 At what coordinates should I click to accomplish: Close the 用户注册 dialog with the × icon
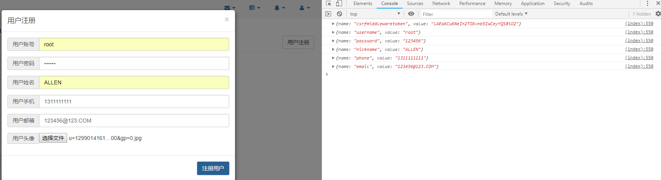pos(227,19)
